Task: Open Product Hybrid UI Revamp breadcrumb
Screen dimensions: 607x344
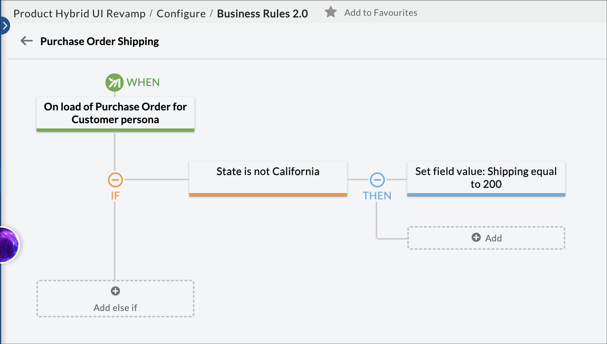Action: pos(79,14)
